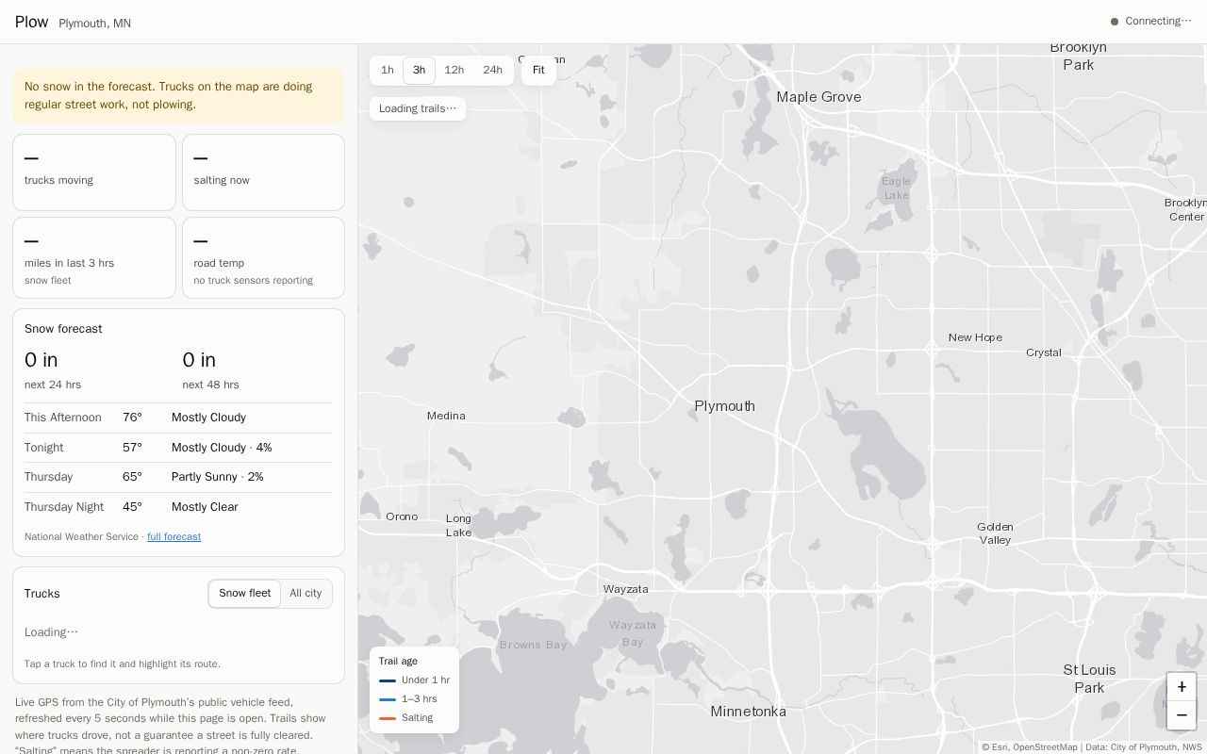Click the Plow app title

31,22
